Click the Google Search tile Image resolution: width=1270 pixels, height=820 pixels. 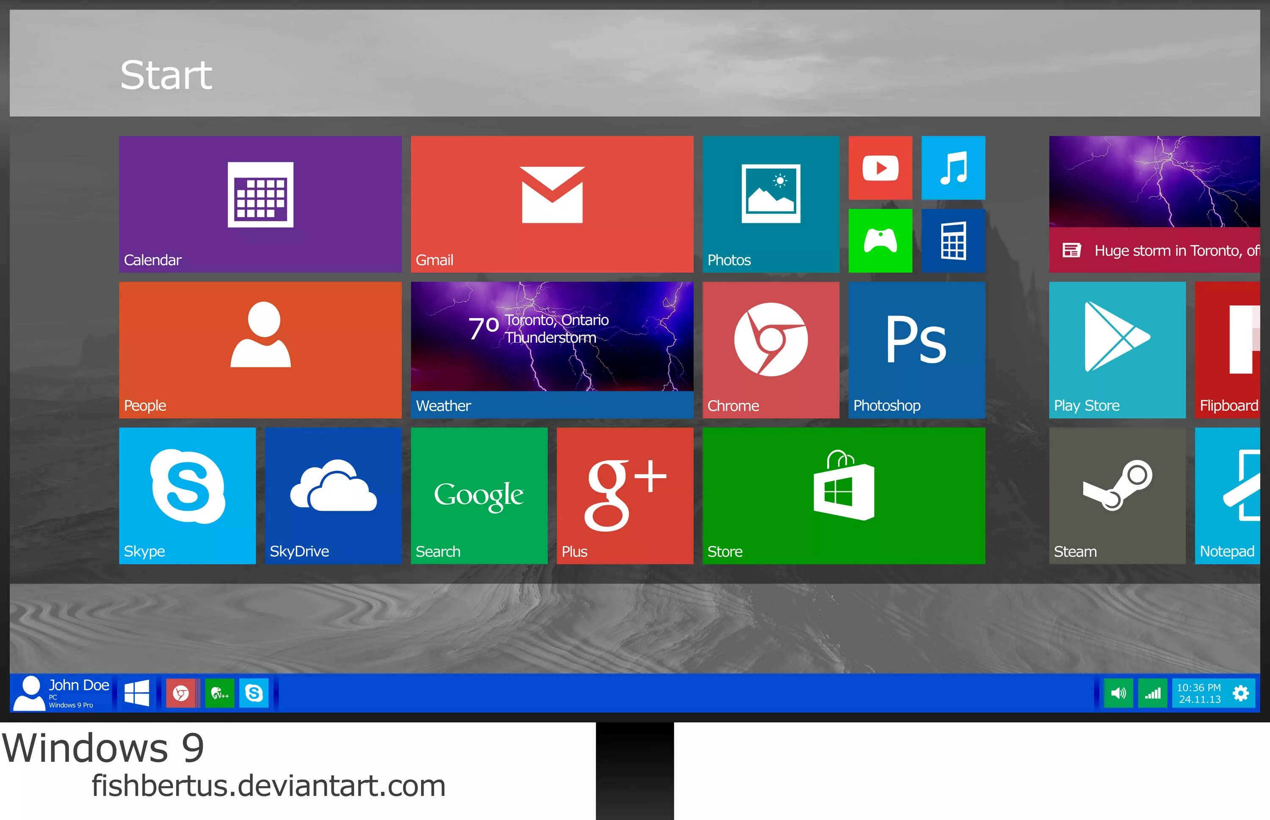click(479, 495)
